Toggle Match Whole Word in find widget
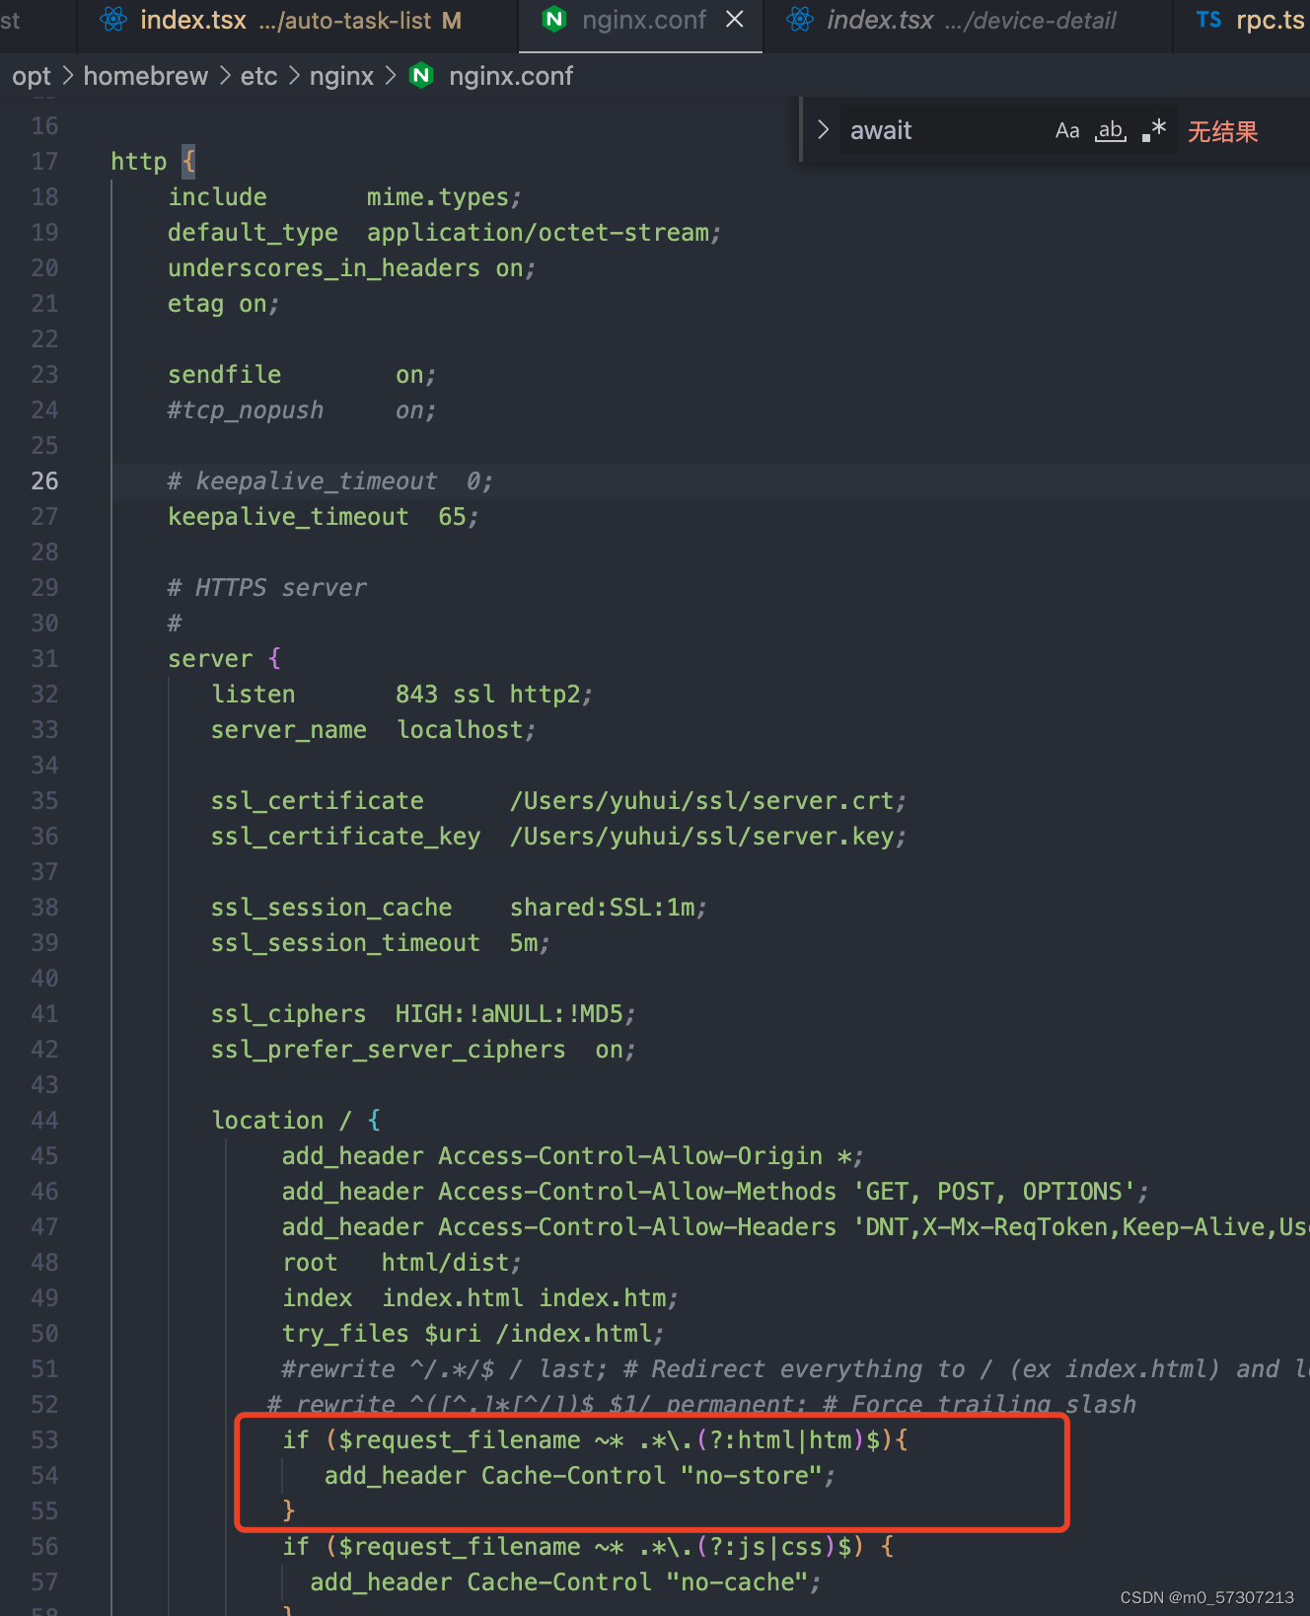 1111,130
